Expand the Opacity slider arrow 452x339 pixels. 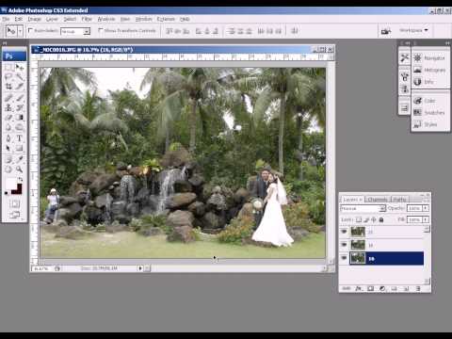[426, 208]
